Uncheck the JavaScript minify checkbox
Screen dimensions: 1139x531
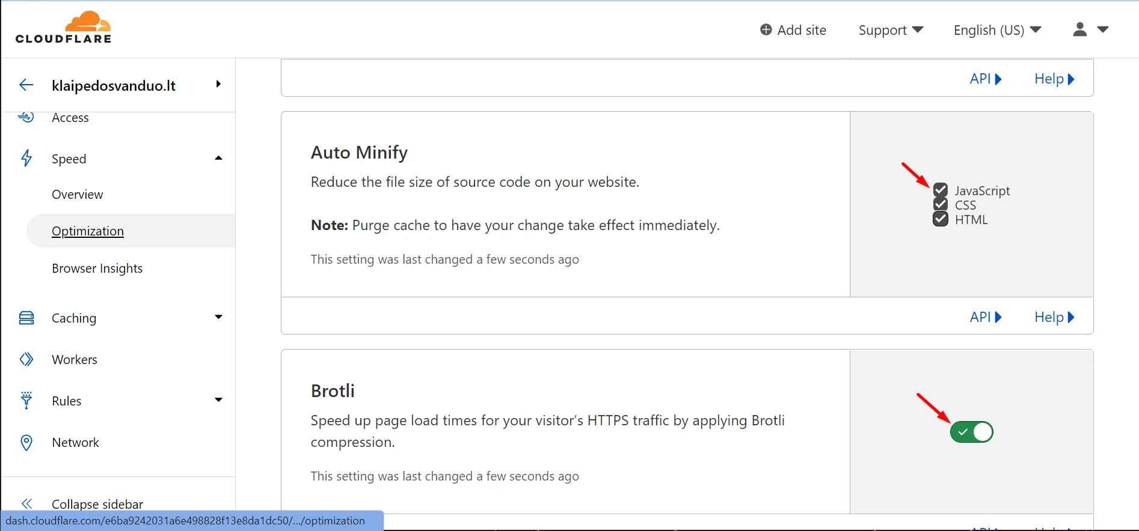click(941, 190)
